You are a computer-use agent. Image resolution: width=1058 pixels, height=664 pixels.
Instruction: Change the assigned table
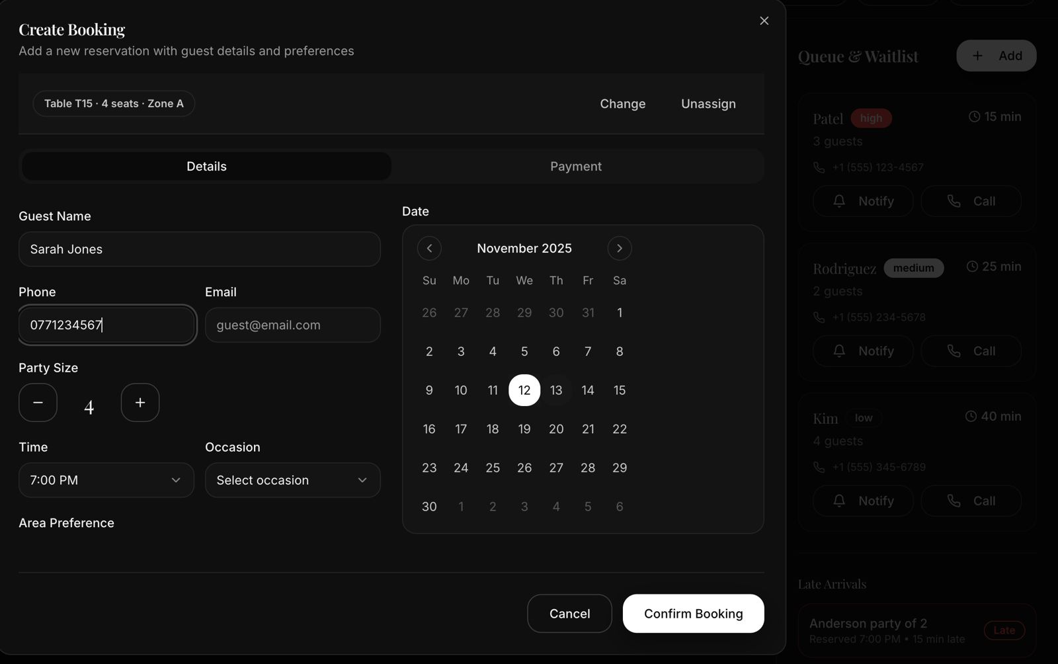coord(622,104)
